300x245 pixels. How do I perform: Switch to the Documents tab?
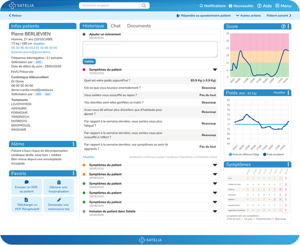(x=139, y=26)
